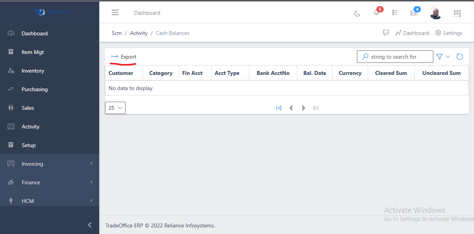Open the task list icon in header

pyautogui.click(x=395, y=13)
